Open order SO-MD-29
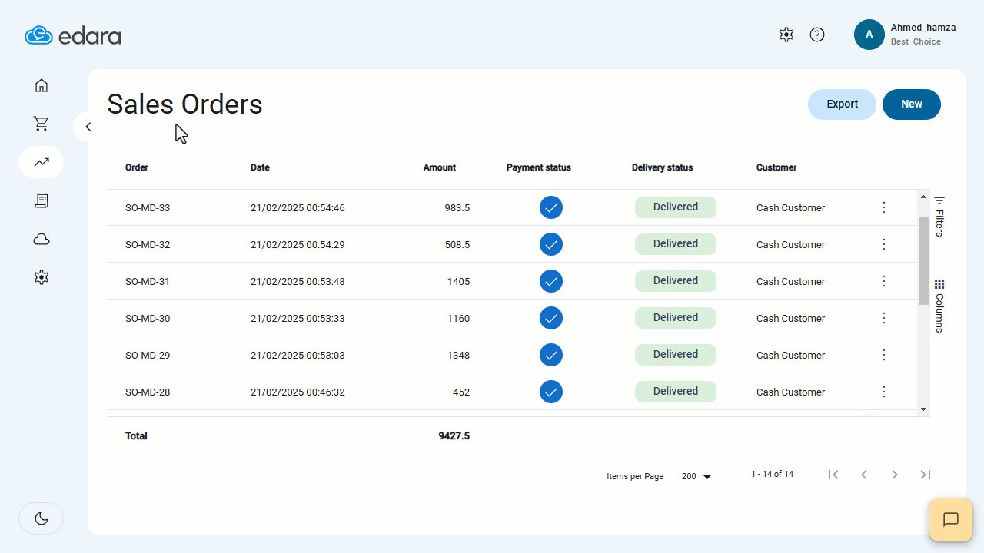Viewport: 984px width, 553px height. 148,356
